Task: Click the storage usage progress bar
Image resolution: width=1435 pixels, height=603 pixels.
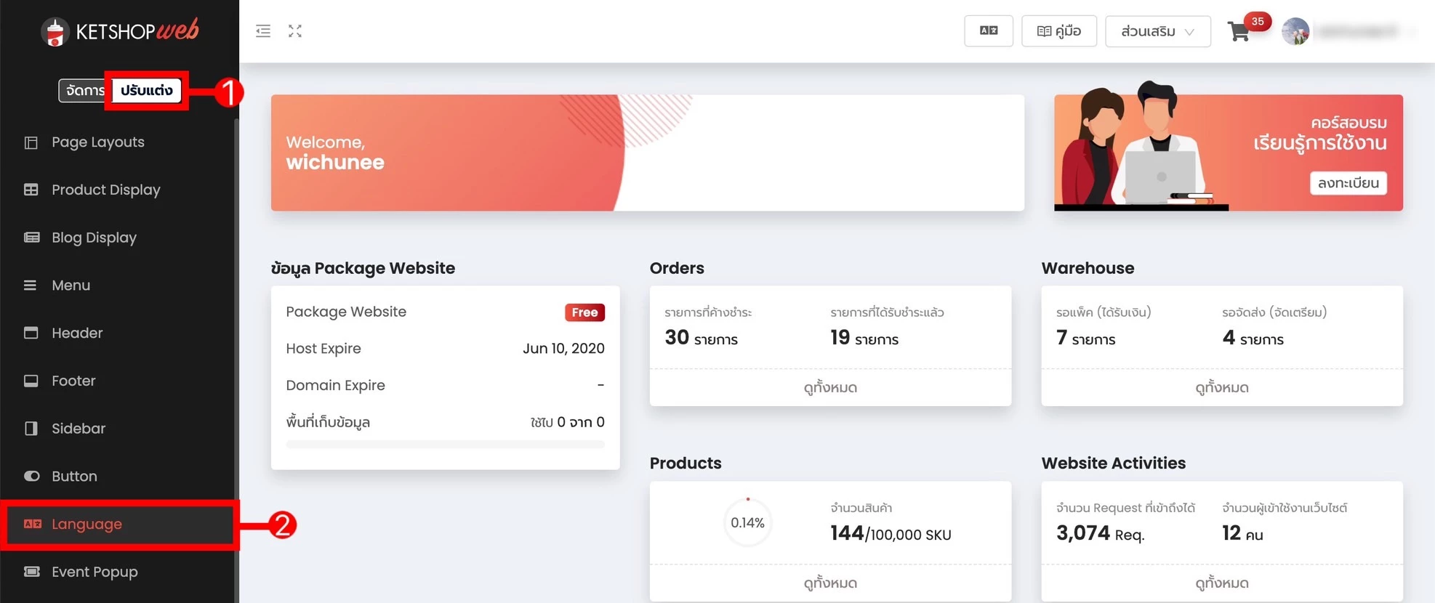Action: 445,445
